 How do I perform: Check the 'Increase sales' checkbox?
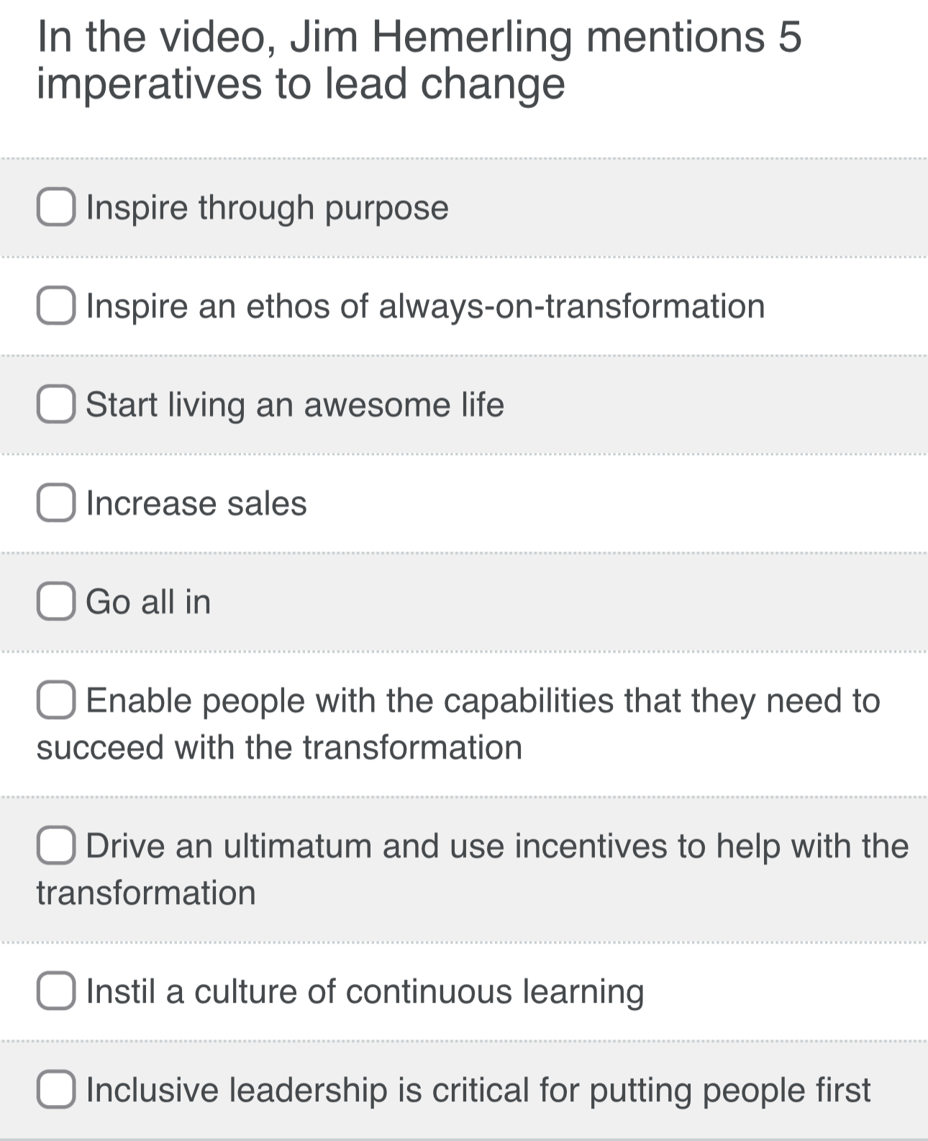point(58,504)
